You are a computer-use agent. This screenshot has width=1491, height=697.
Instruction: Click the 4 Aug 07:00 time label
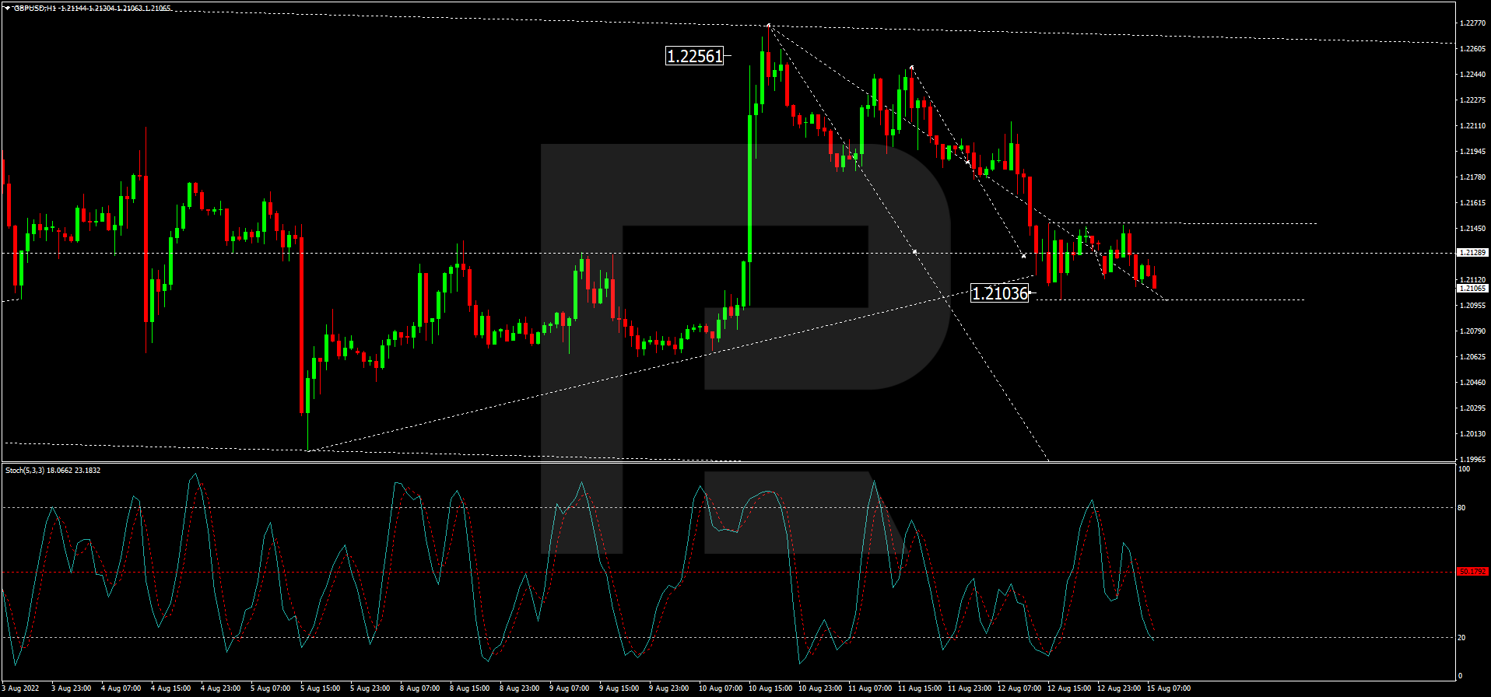(121, 688)
